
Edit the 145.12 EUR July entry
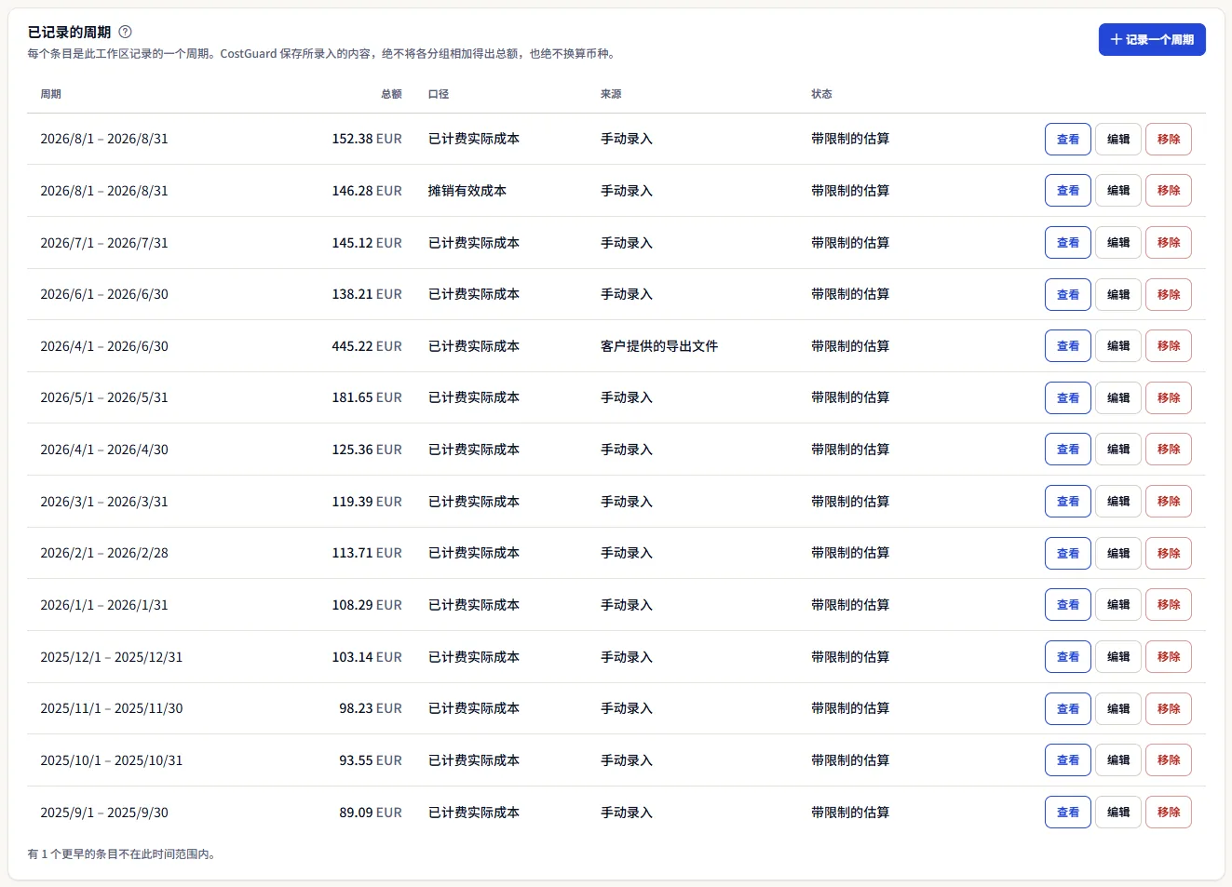[x=1118, y=243]
